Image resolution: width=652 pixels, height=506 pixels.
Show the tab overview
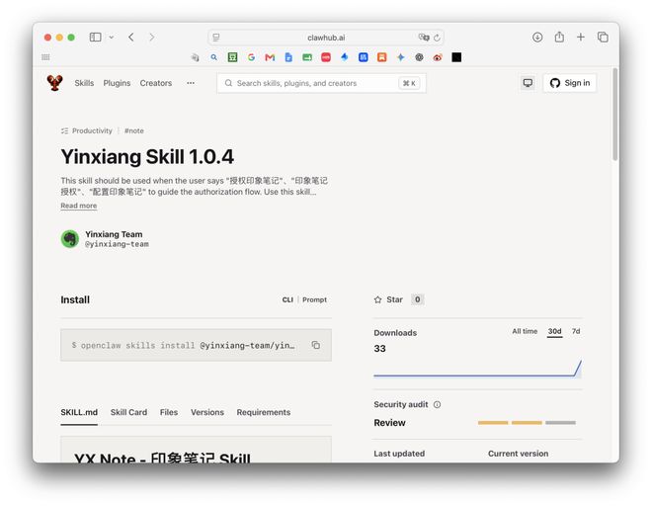coord(603,38)
